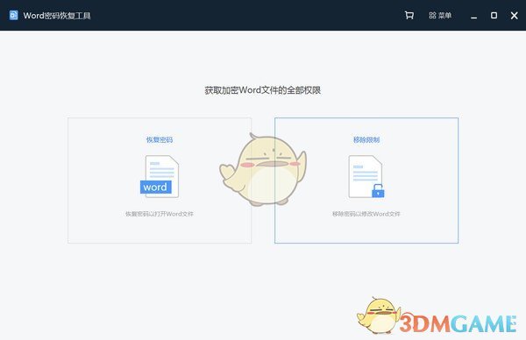Click the text 移除密码以修改Word文件
The height and width of the screenshot is (340, 526).
pyautogui.click(x=366, y=214)
